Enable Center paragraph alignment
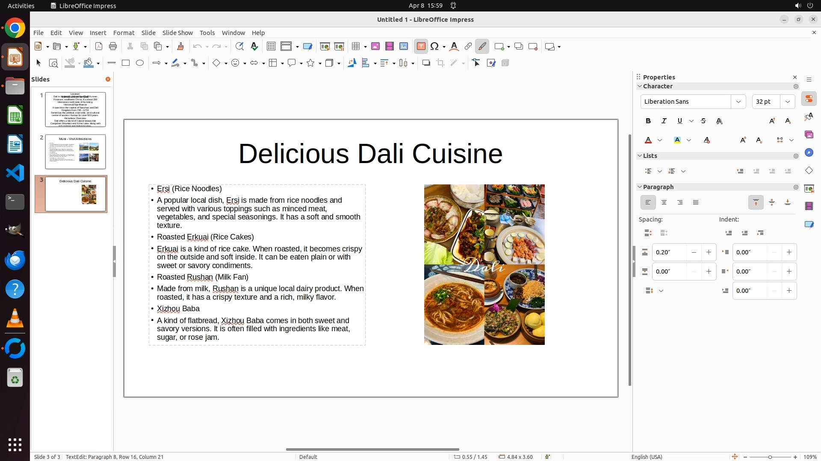This screenshot has width=821, height=461. (x=664, y=203)
